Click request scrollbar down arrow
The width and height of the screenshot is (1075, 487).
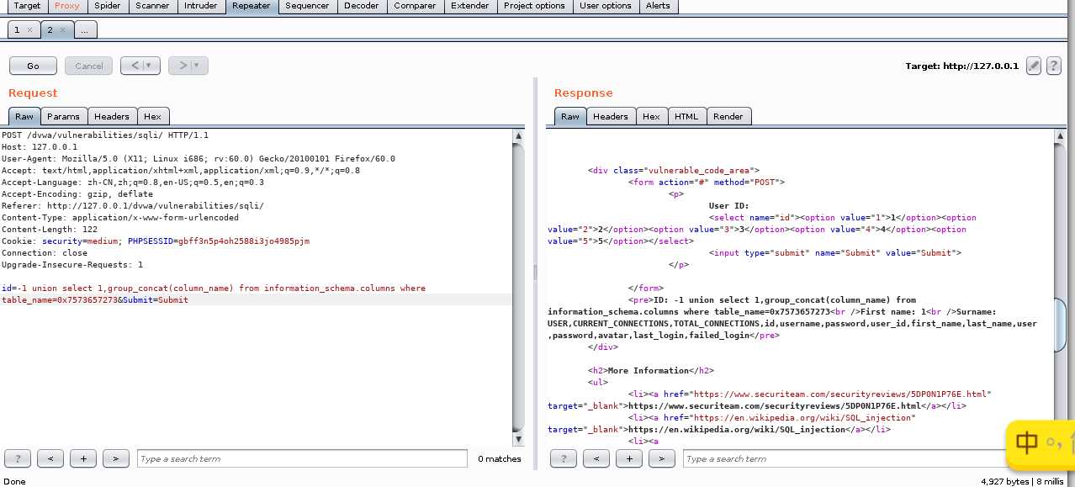coord(519,439)
